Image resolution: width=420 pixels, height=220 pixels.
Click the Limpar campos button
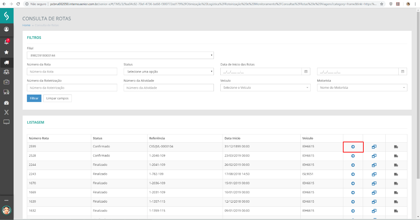pos(57,98)
